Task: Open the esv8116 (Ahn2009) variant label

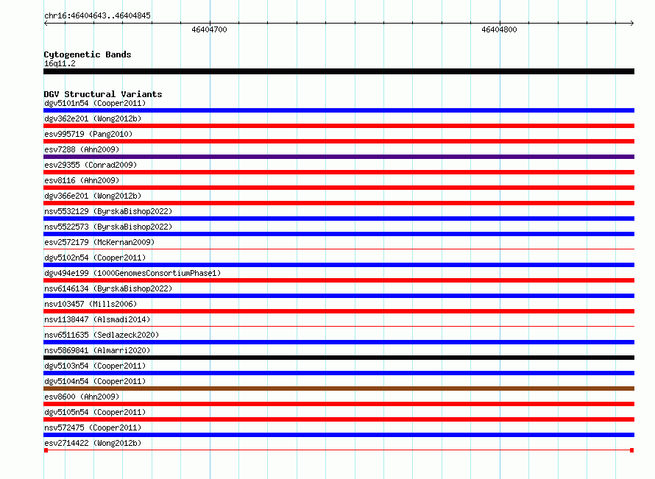Action: click(82, 180)
